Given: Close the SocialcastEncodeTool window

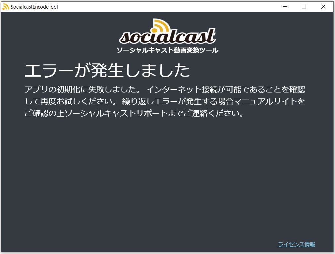Looking at the screenshot, I should tap(323, 7).
